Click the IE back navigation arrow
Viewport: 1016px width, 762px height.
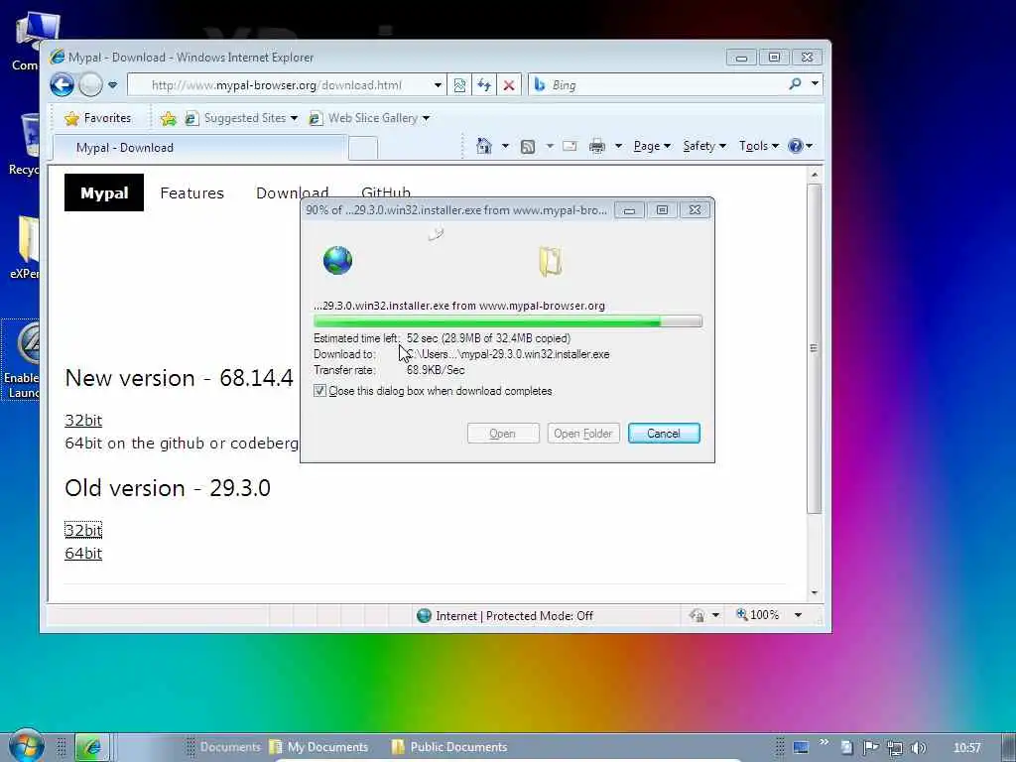click(x=63, y=85)
